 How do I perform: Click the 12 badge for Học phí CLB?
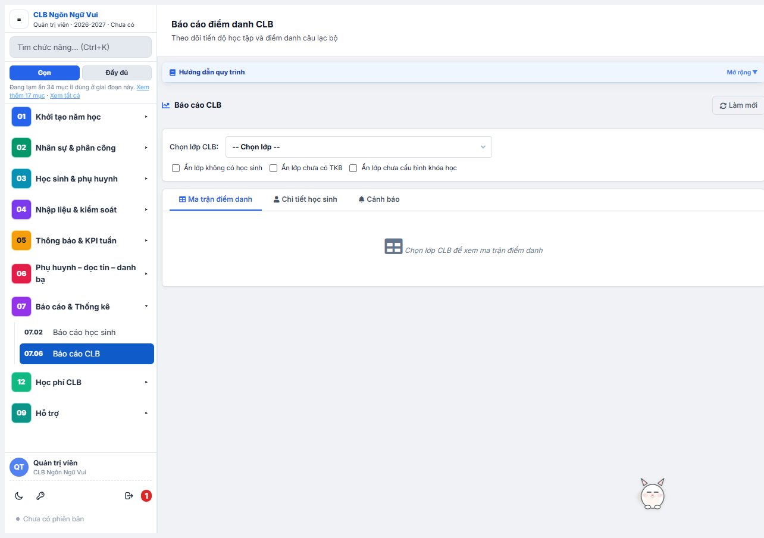21,382
